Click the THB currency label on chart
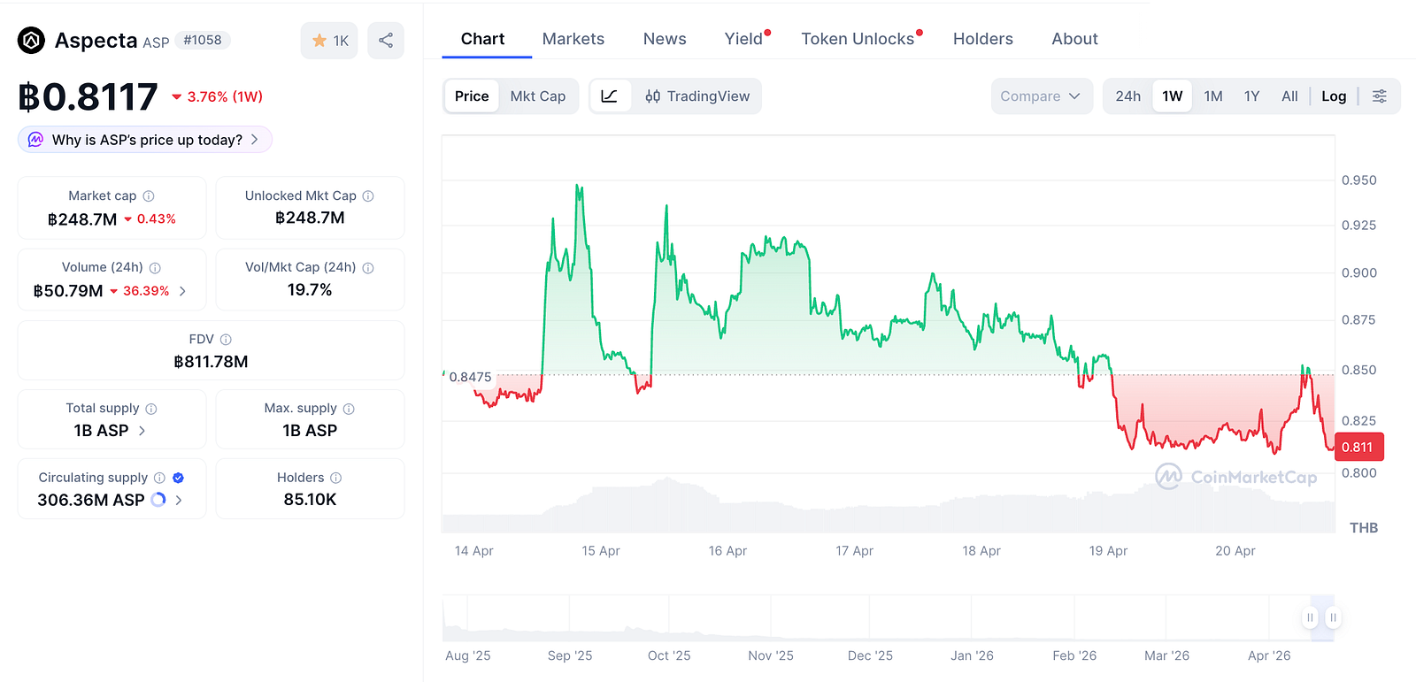The image size is (1416, 682). point(1364,528)
